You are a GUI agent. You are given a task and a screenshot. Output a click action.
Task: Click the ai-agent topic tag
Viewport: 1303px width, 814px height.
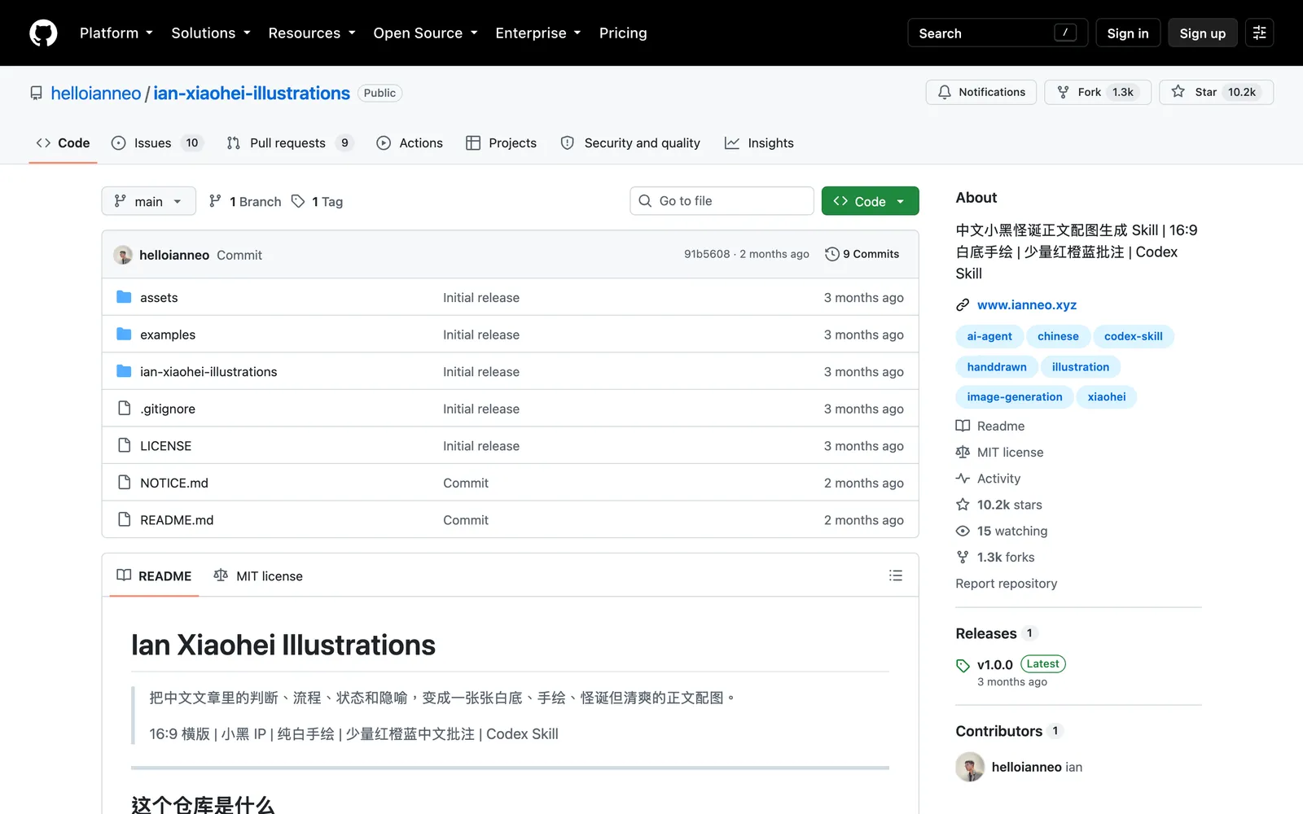[x=989, y=336]
